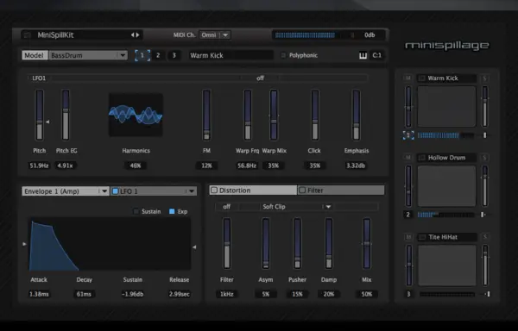Viewport: 518px width, 331px height.
Task: Click the MiniSpillKit preset name
Action: coord(55,35)
